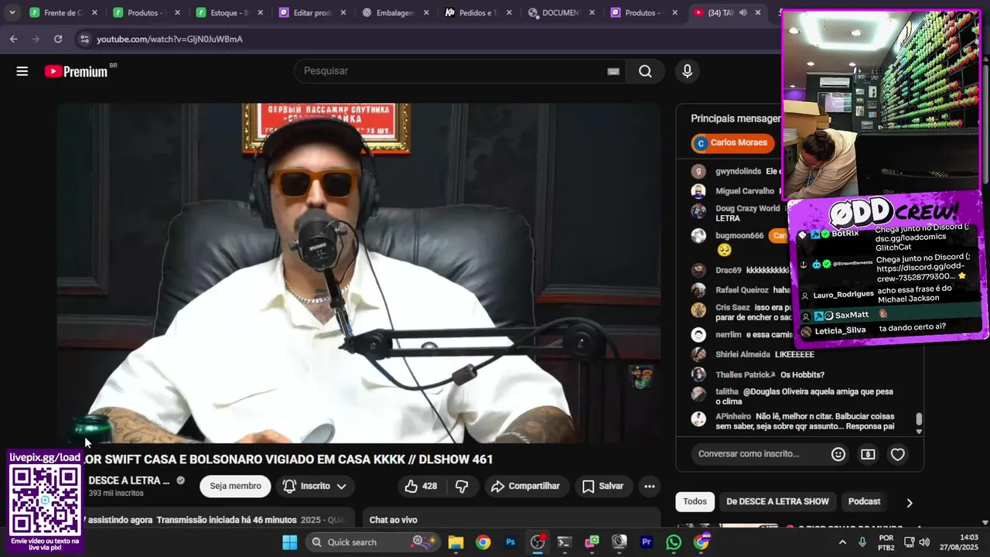The image size is (990, 557).
Task: Reload the page
Action: pyautogui.click(x=58, y=39)
